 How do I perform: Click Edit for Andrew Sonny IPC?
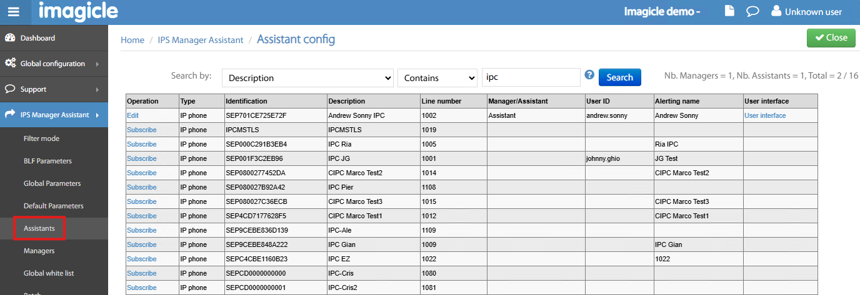pos(132,115)
